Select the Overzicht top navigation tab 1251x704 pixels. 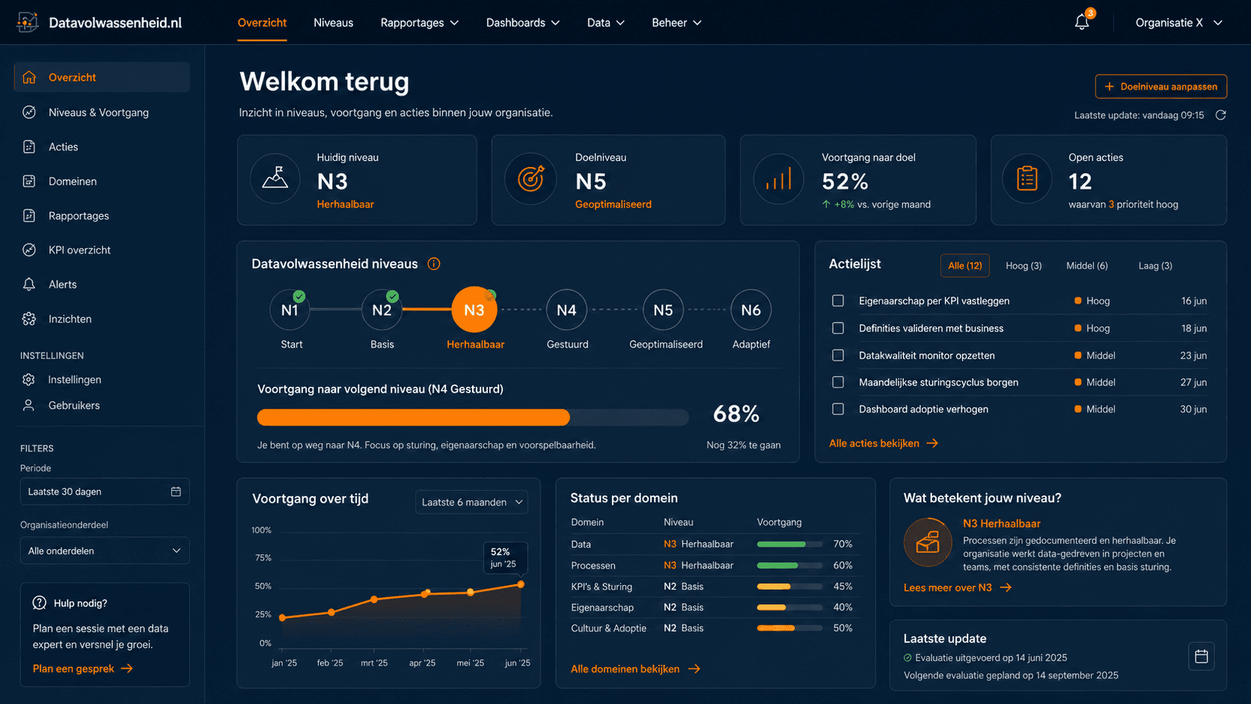(262, 22)
